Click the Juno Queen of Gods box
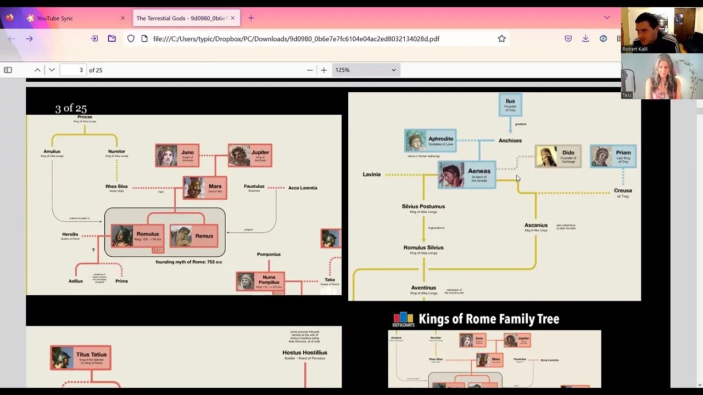This screenshot has width=703, height=395. 177,155
